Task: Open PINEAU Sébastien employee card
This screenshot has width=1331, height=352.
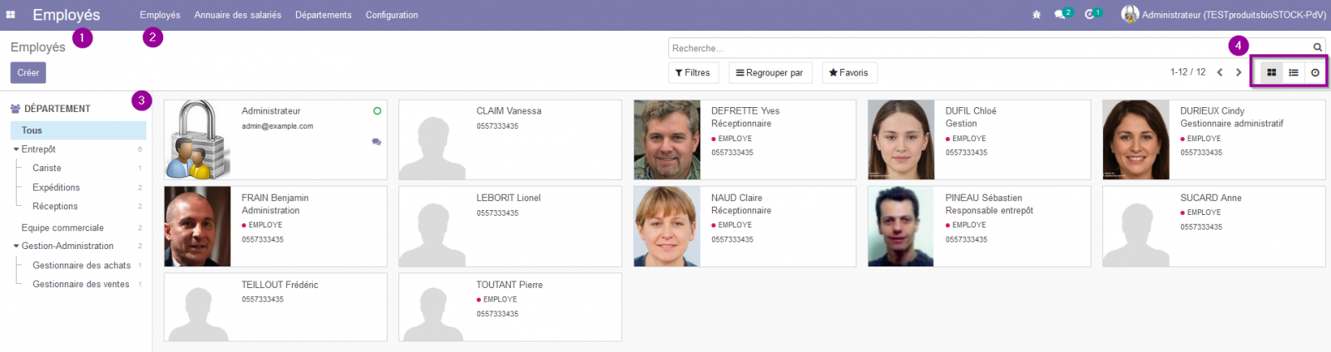Action: point(979,227)
